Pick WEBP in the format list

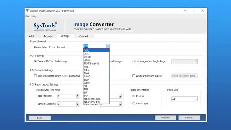96,83
